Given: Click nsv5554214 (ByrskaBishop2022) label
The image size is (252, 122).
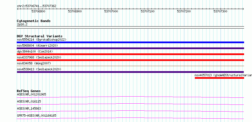Looking at the screenshot, I should pos(41,40).
